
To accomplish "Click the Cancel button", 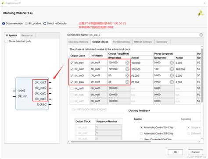I will [x=195, y=152].
